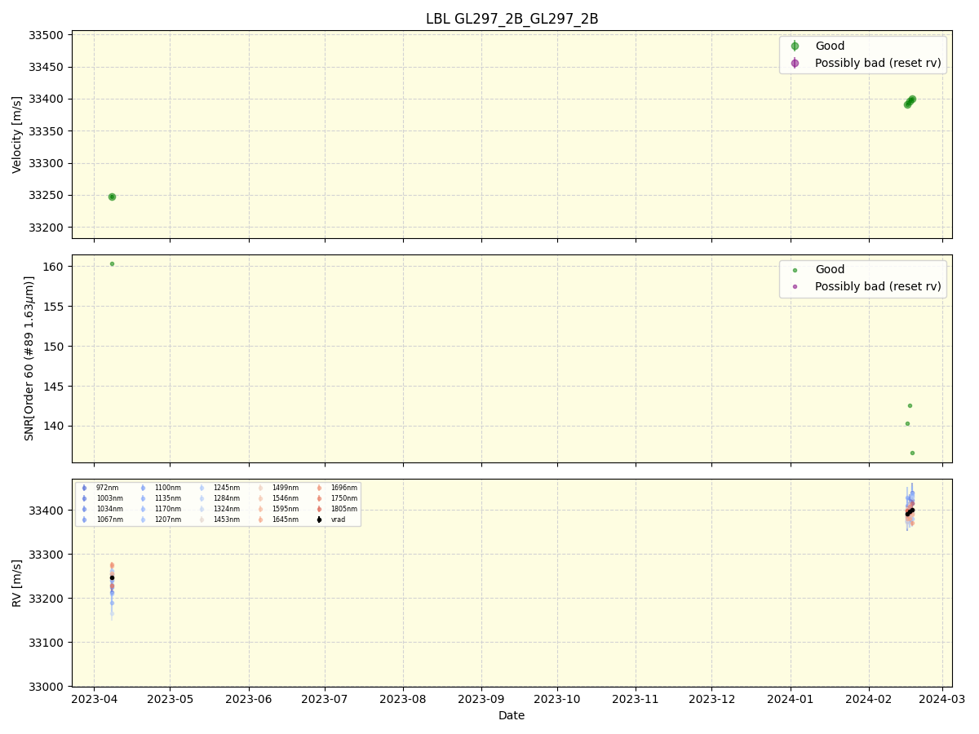979x734 pixels.
Task: Click the 145 SNR tick label
Action: point(55,387)
